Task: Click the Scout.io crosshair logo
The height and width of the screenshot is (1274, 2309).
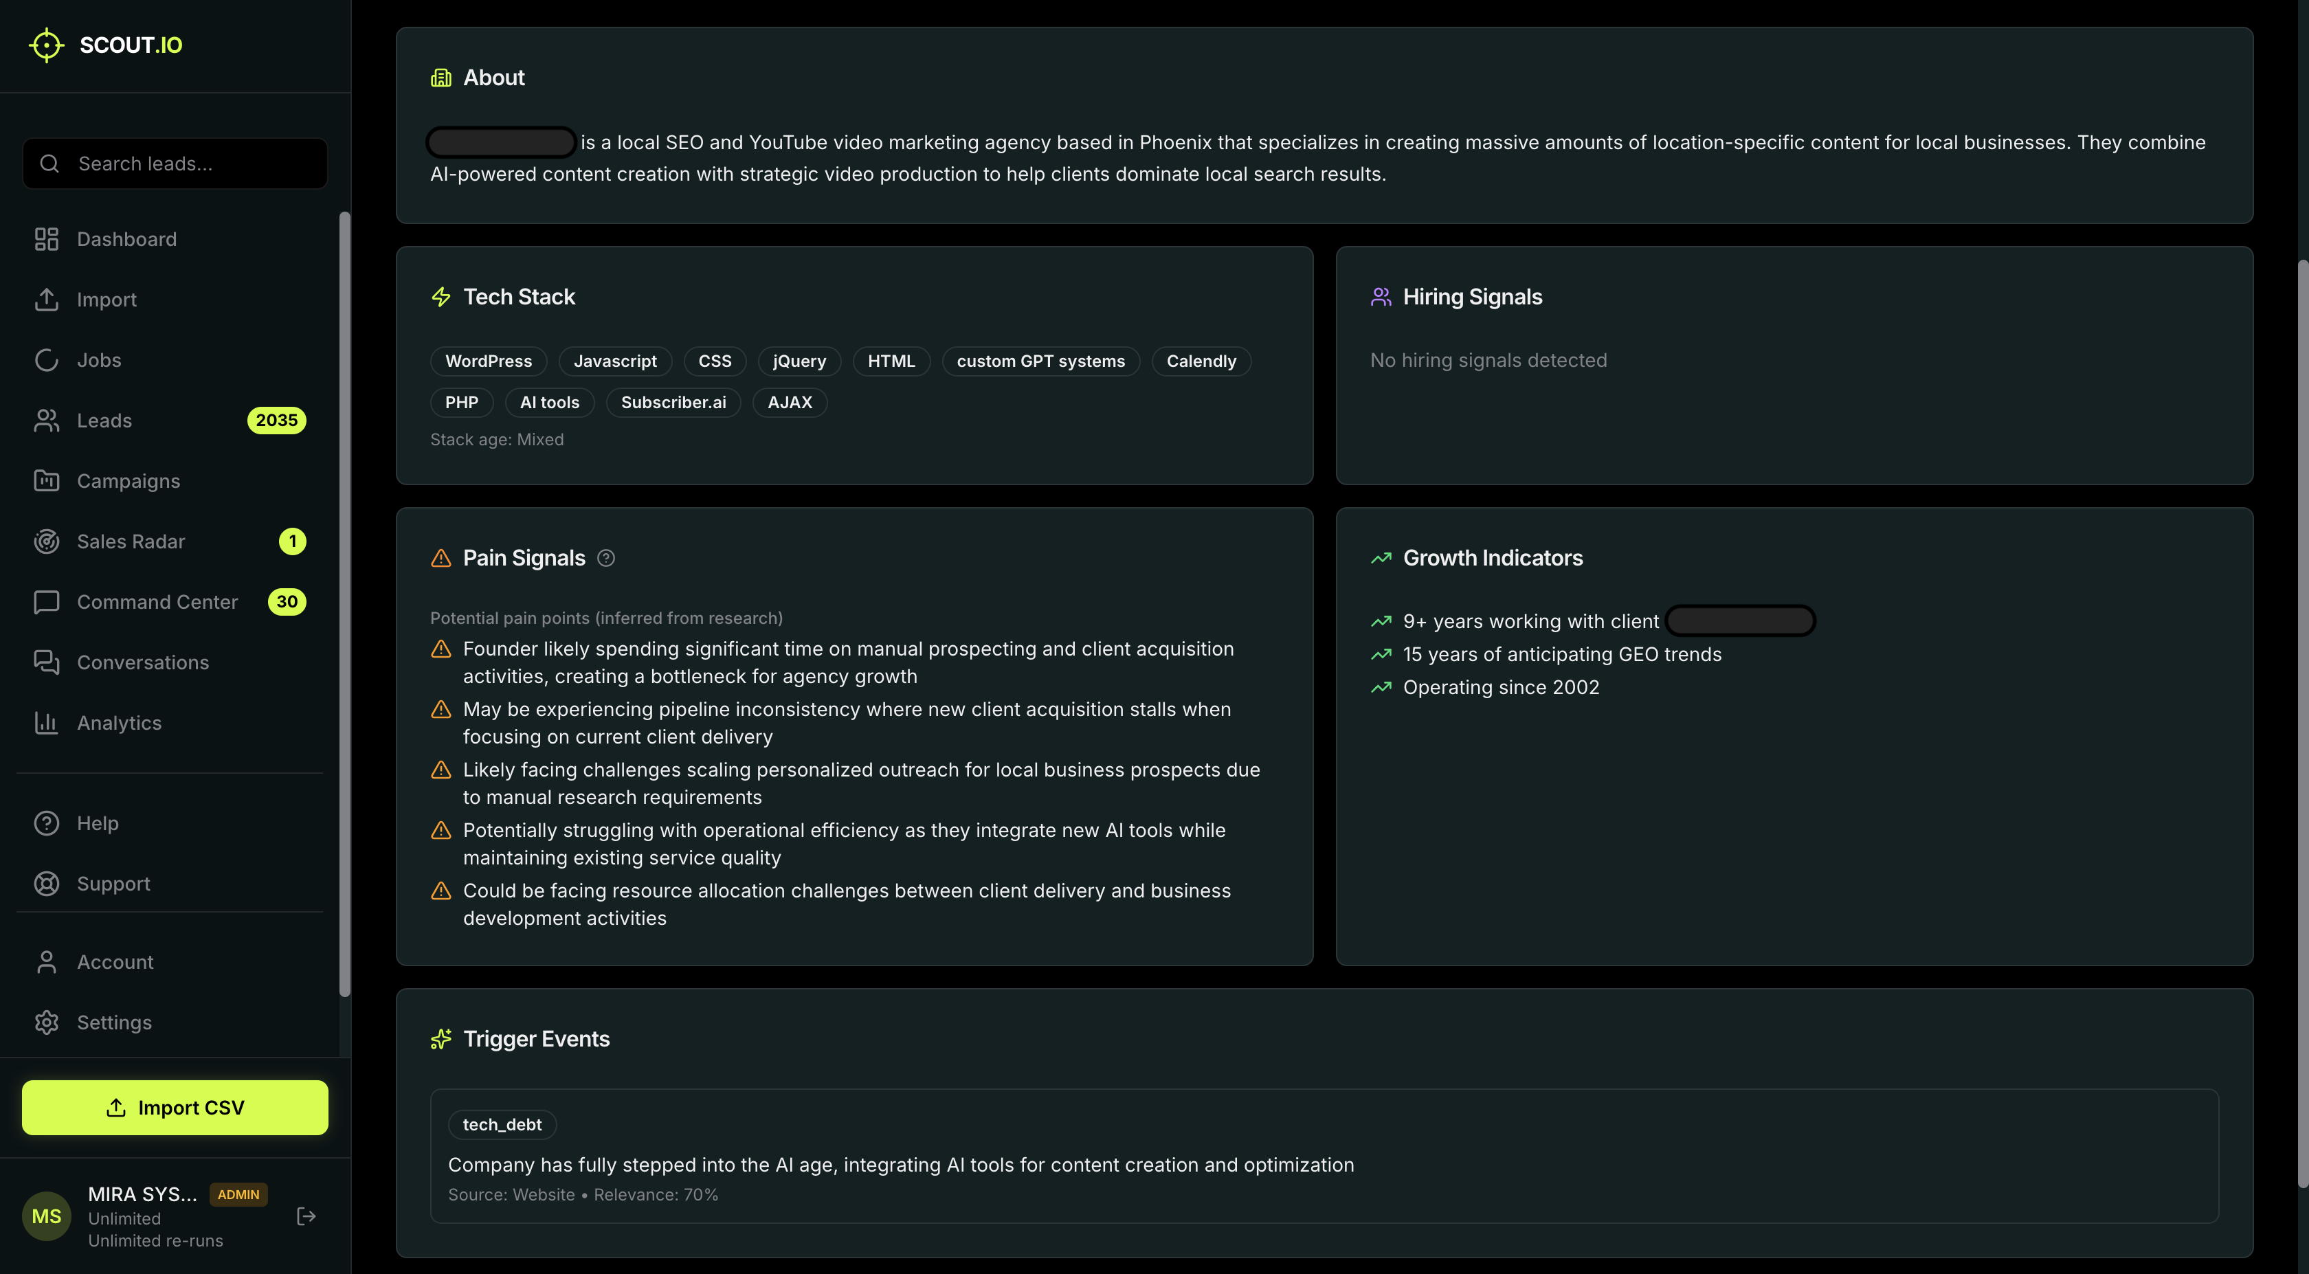Action: (46, 45)
